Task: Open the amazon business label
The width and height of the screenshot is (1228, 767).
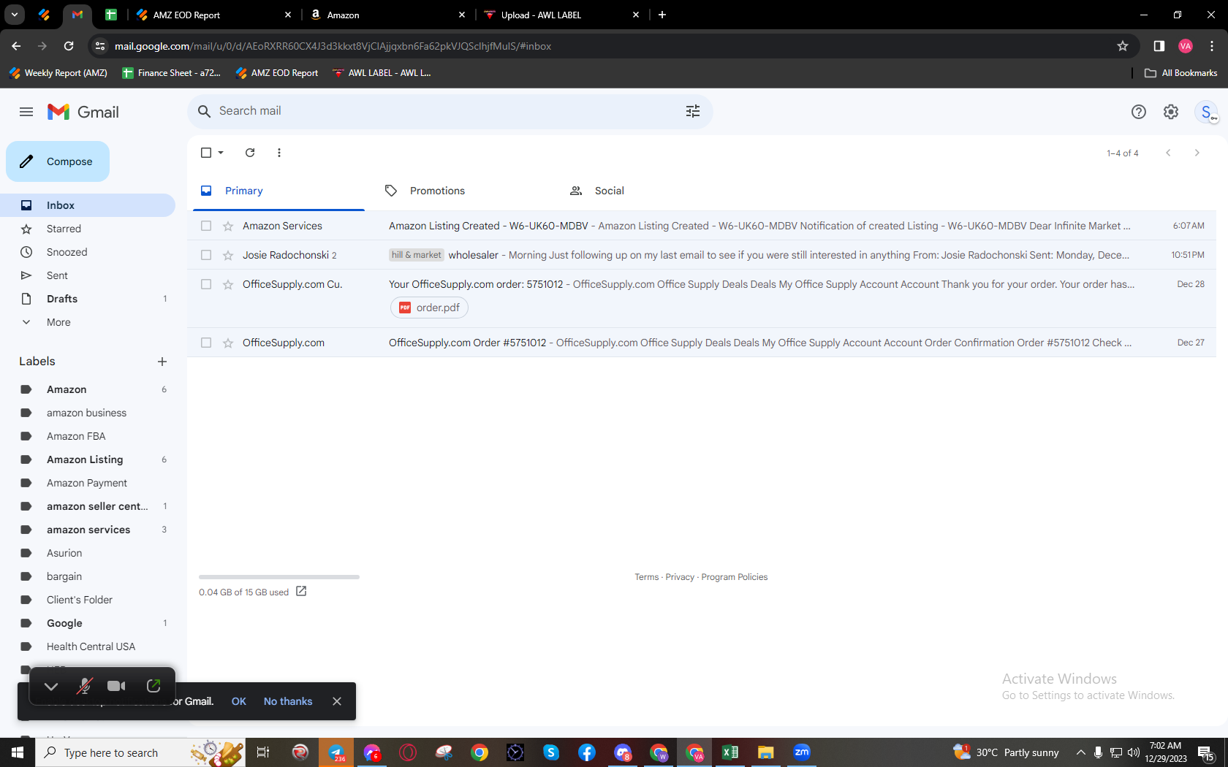Action: pyautogui.click(x=88, y=413)
